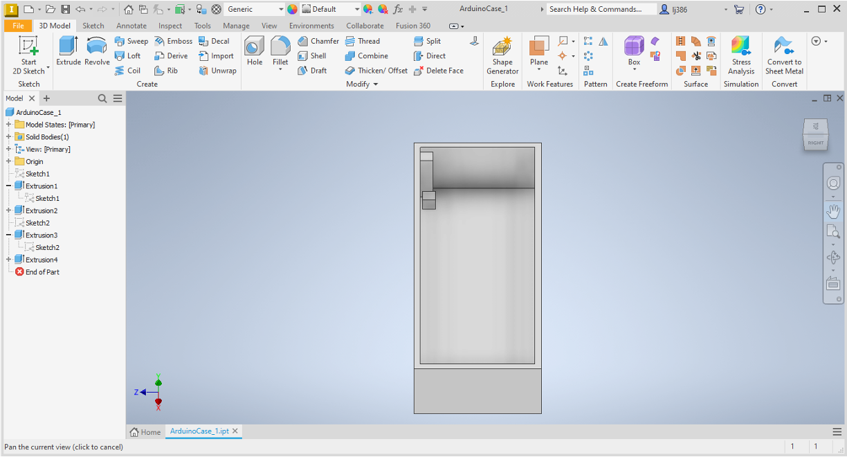The height and width of the screenshot is (457, 847).
Task: Click Convert to Sheet Metal
Action: click(x=783, y=55)
